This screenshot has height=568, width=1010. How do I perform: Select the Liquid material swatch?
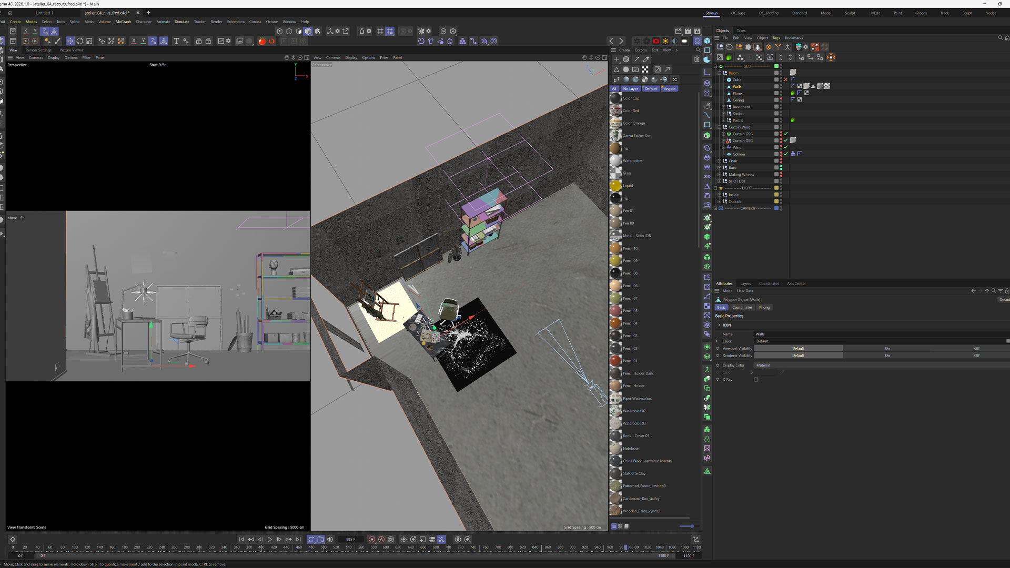coord(615,186)
